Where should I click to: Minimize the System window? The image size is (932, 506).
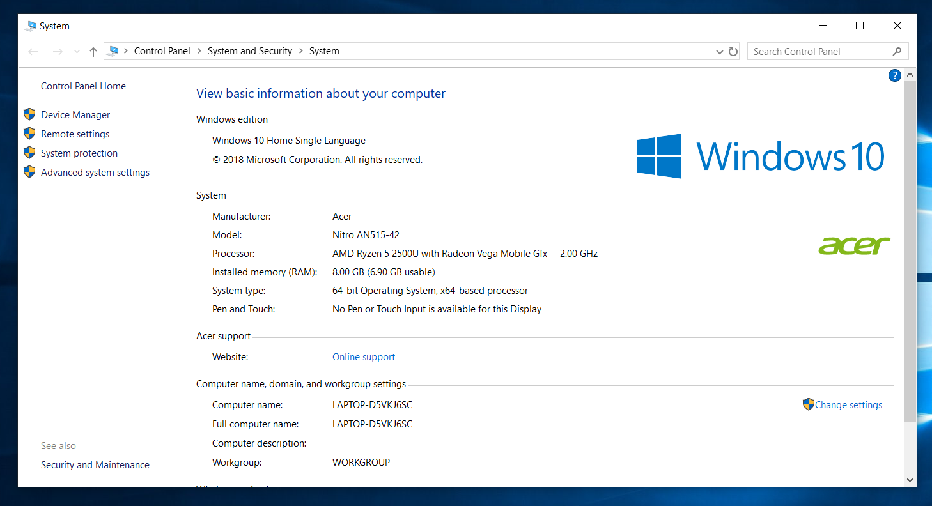click(822, 26)
